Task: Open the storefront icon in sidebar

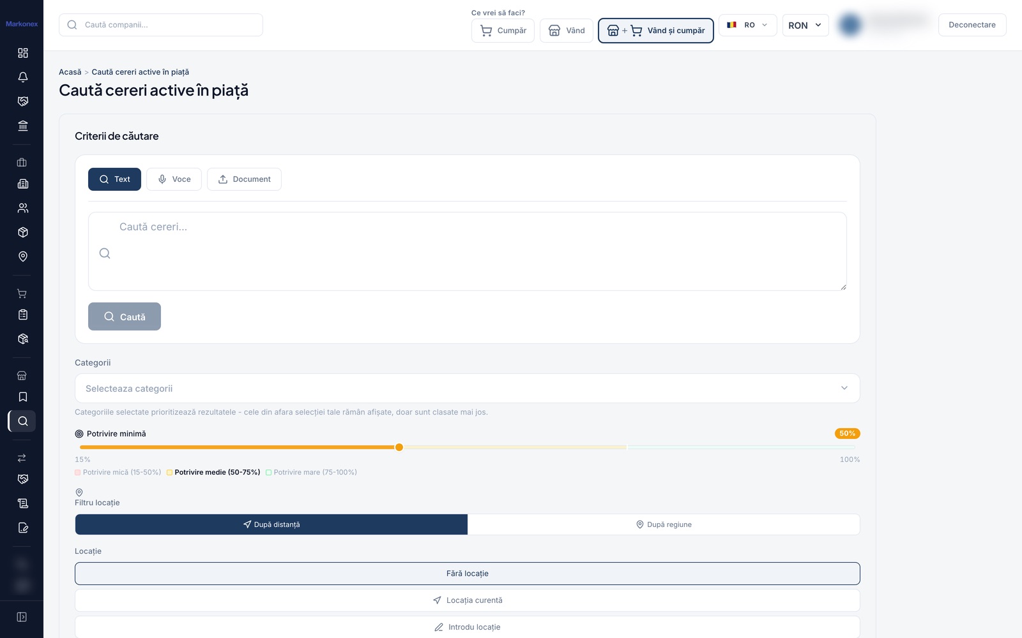Action: click(22, 376)
